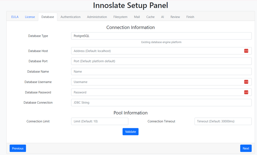Click into the Database Name field

(x=161, y=72)
